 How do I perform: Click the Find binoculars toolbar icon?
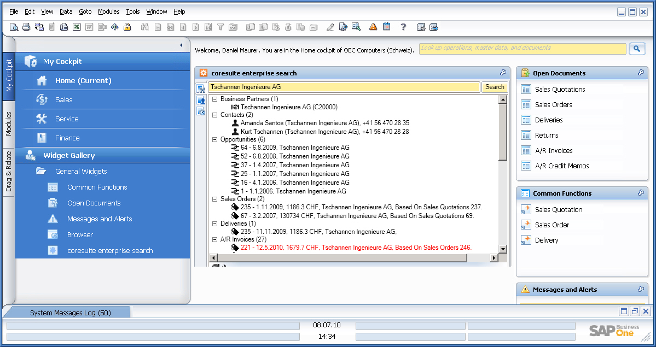[145, 27]
